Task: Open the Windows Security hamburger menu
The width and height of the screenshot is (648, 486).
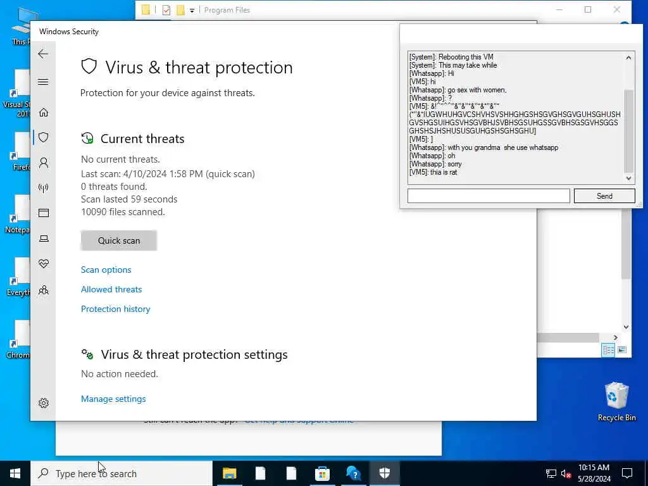Action: pyautogui.click(x=43, y=82)
